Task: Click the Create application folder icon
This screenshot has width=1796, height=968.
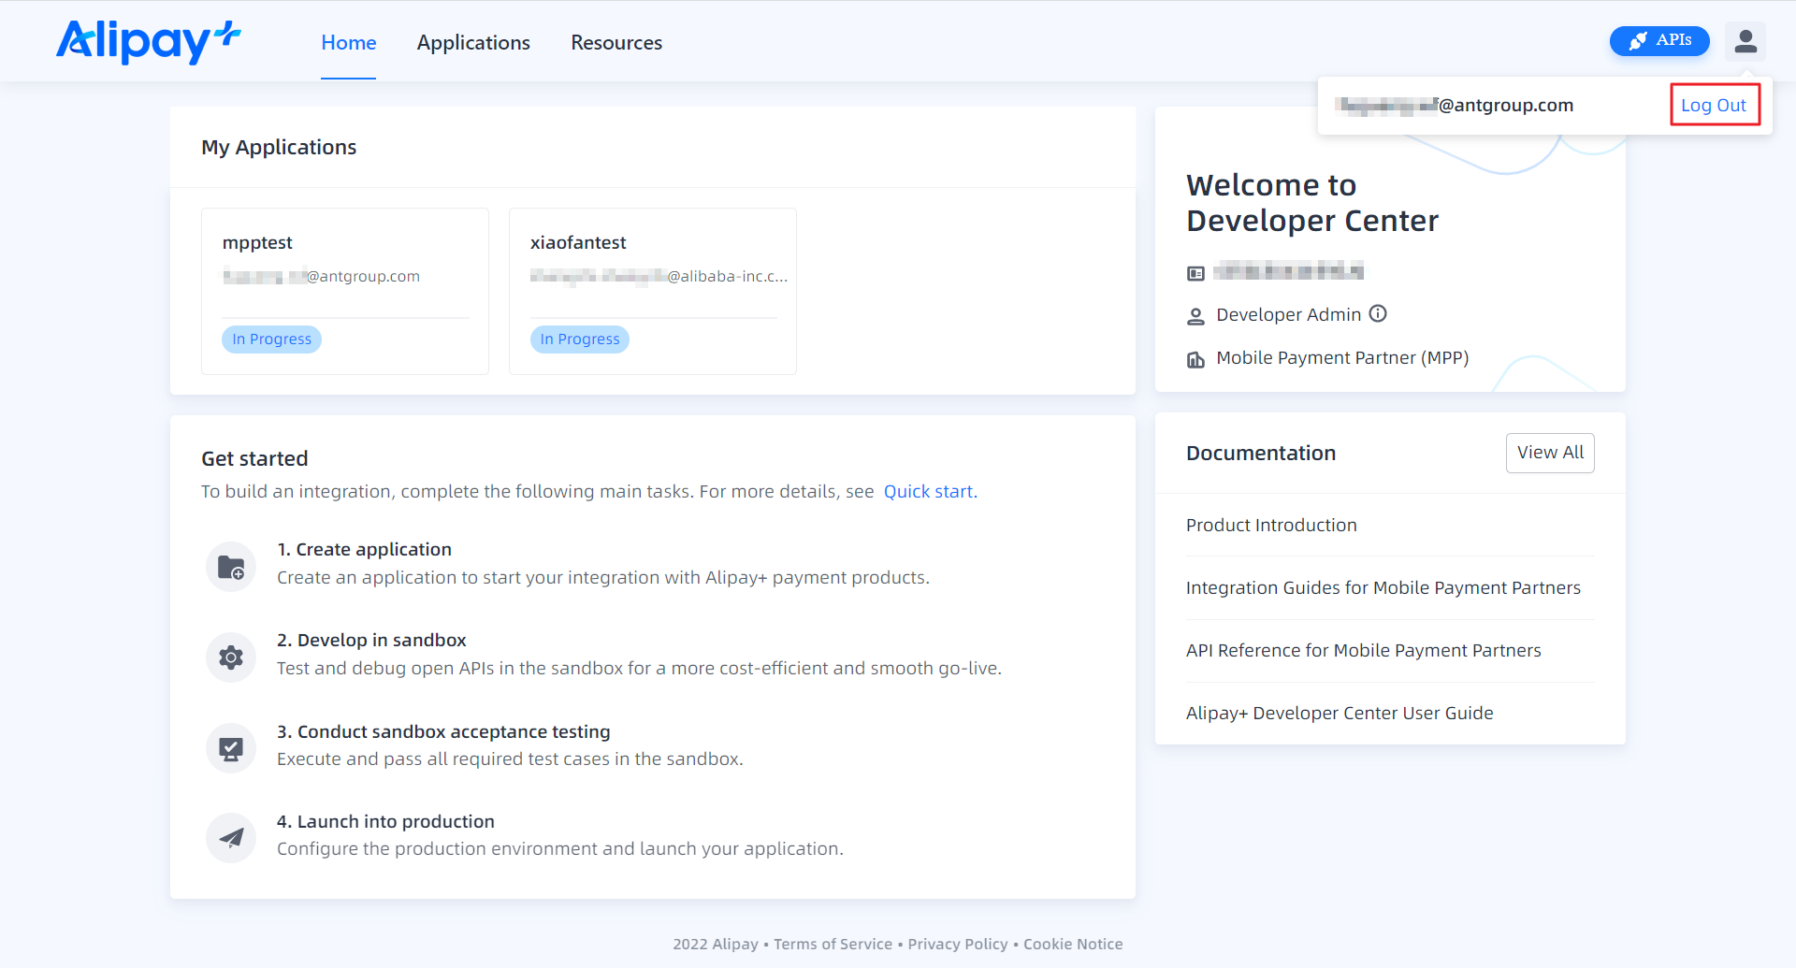Action: tap(231, 567)
